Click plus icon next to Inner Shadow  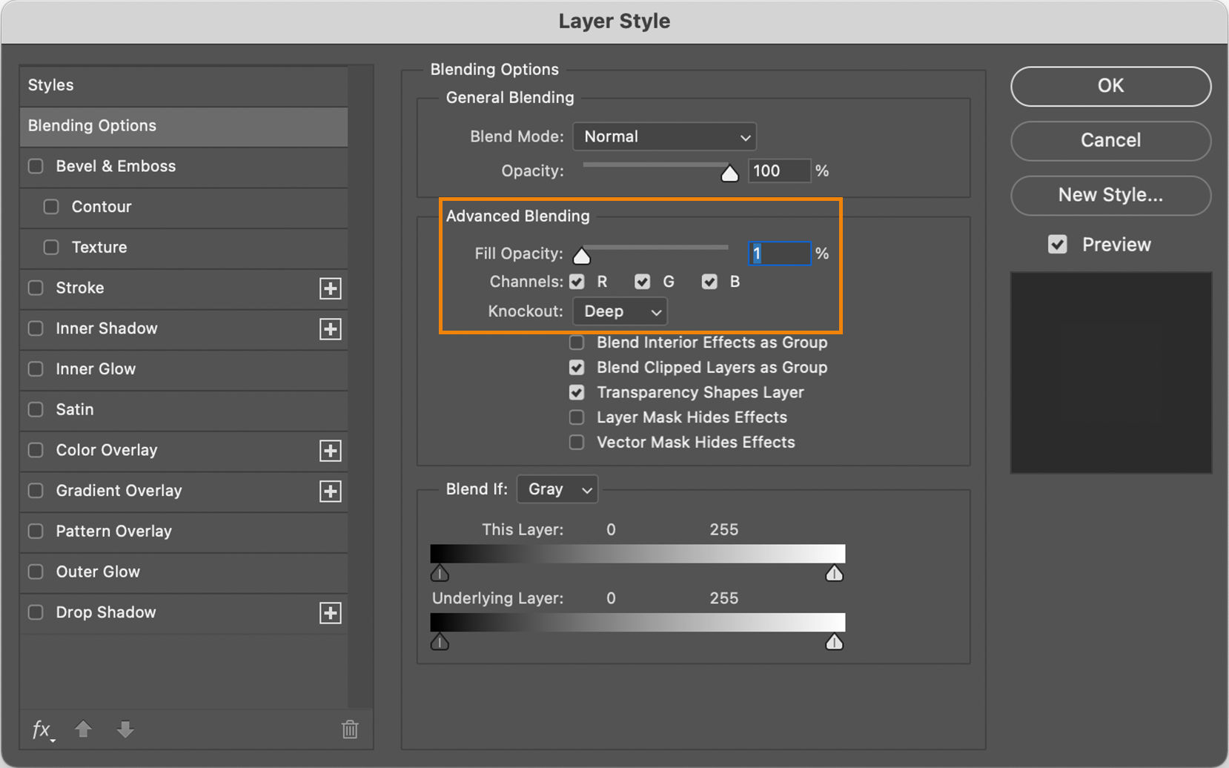click(x=330, y=329)
